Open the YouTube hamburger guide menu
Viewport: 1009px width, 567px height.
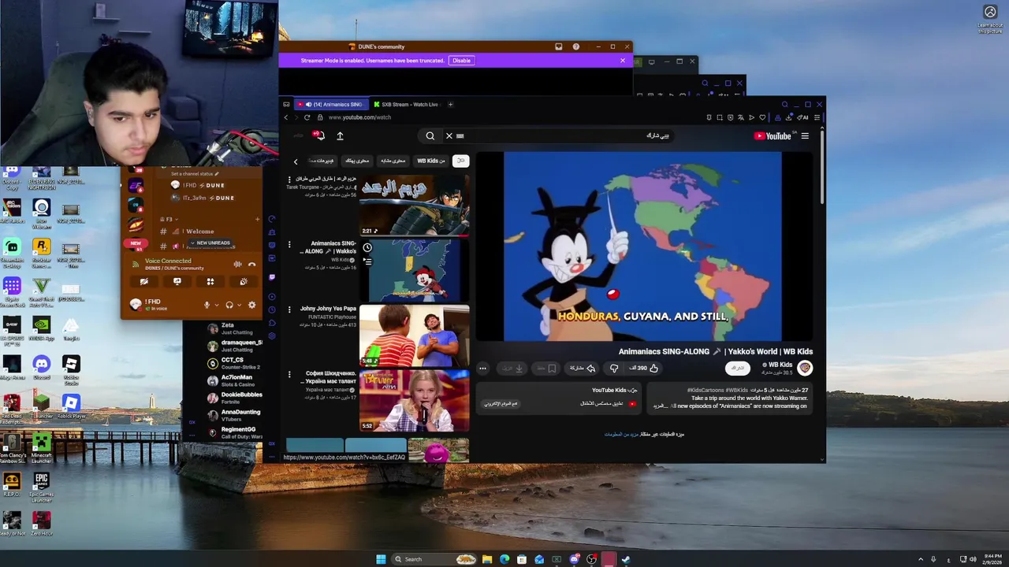[x=805, y=135]
